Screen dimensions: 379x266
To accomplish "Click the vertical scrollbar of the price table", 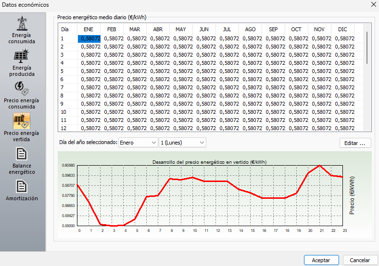I will coord(367,48).
